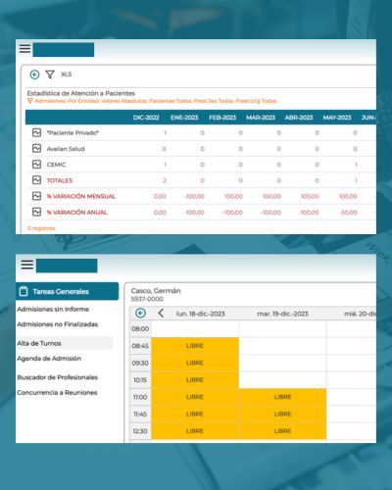The image size is (392, 490).
Task: Open Admisiones sin Informe
Action: (x=53, y=309)
